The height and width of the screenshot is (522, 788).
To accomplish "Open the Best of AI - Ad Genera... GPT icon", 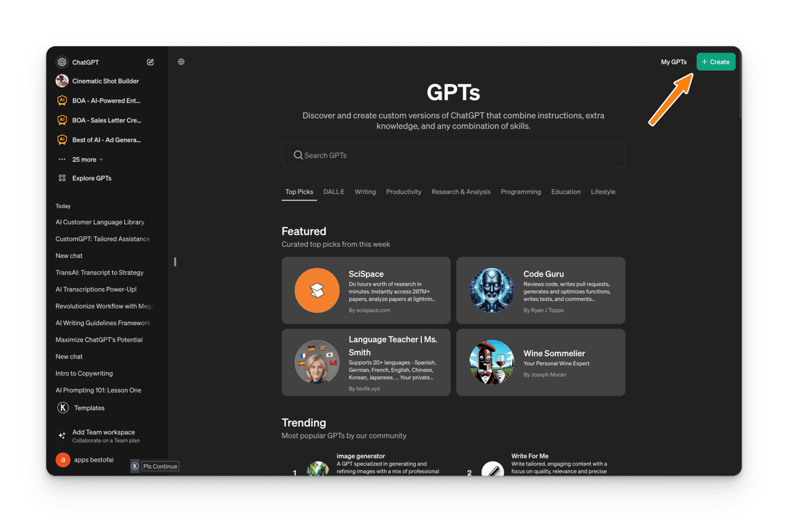I will pyautogui.click(x=62, y=140).
